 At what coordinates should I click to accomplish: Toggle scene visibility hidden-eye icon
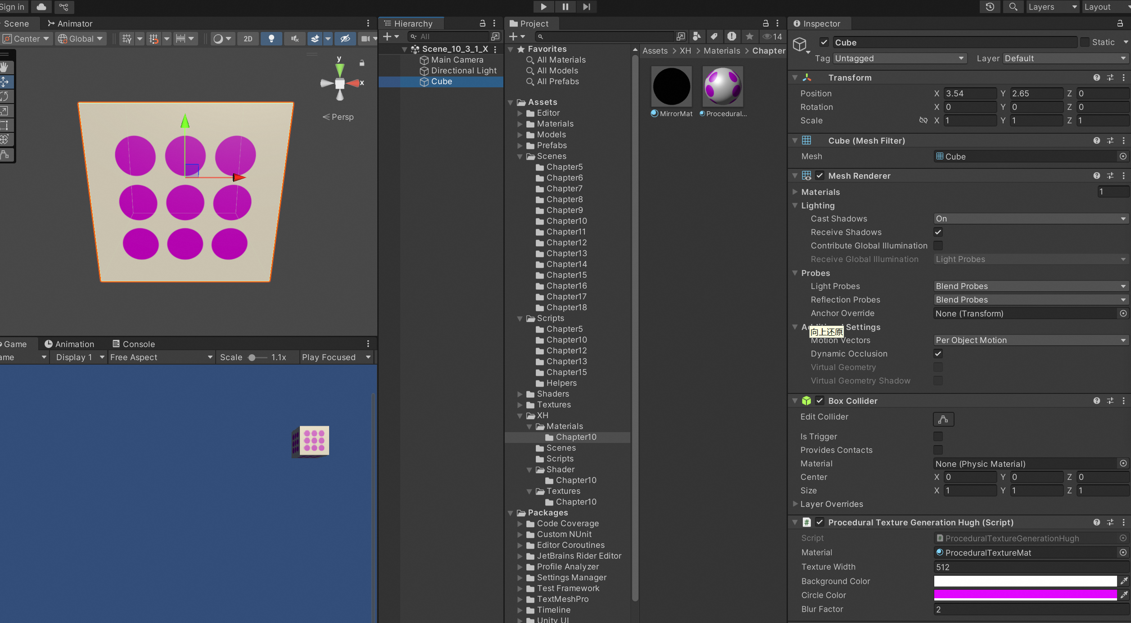click(345, 39)
